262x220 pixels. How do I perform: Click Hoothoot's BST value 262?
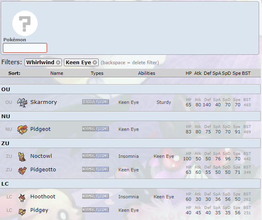(247, 200)
